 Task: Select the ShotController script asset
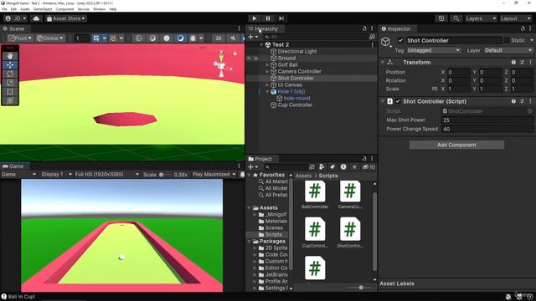350,232
